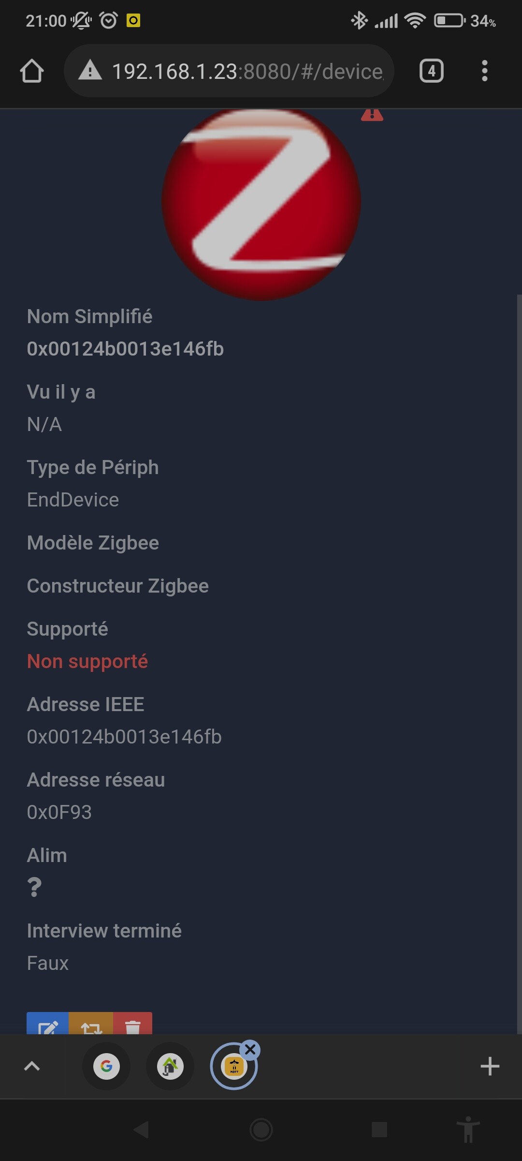
Task: Switch to the Google tab in the tab strip
Action: point(106,1066)
